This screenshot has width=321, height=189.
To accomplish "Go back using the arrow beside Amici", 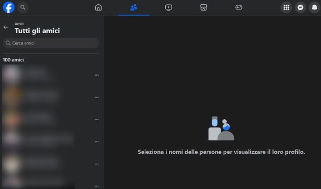I will point(6,27).
